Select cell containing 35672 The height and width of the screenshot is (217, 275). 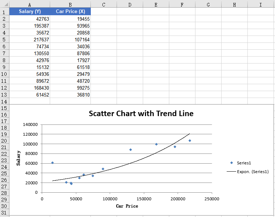pos(30,33)
